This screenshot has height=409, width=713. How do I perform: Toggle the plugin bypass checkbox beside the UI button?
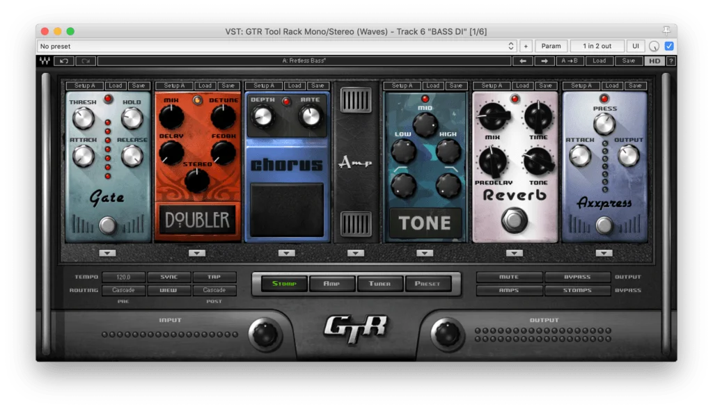click(x=669, y=46)
